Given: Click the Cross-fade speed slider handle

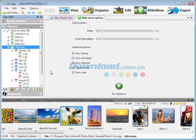Looking at the screenshot, I should pos(102,39).
